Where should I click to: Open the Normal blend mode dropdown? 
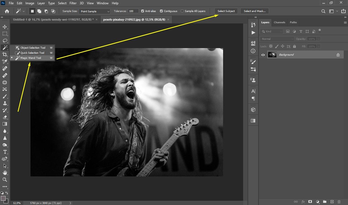[277, 39]
